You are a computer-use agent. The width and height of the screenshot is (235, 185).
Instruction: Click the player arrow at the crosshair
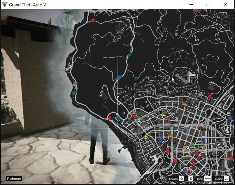[117, 97]
